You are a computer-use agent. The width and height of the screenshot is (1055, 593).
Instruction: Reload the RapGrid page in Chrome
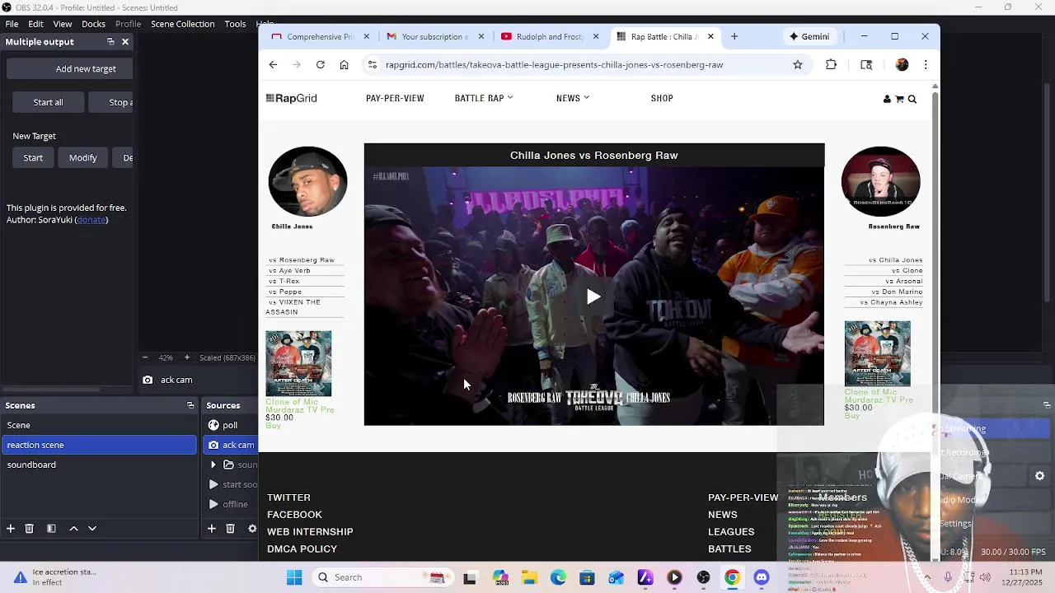[x=320, y=65]
